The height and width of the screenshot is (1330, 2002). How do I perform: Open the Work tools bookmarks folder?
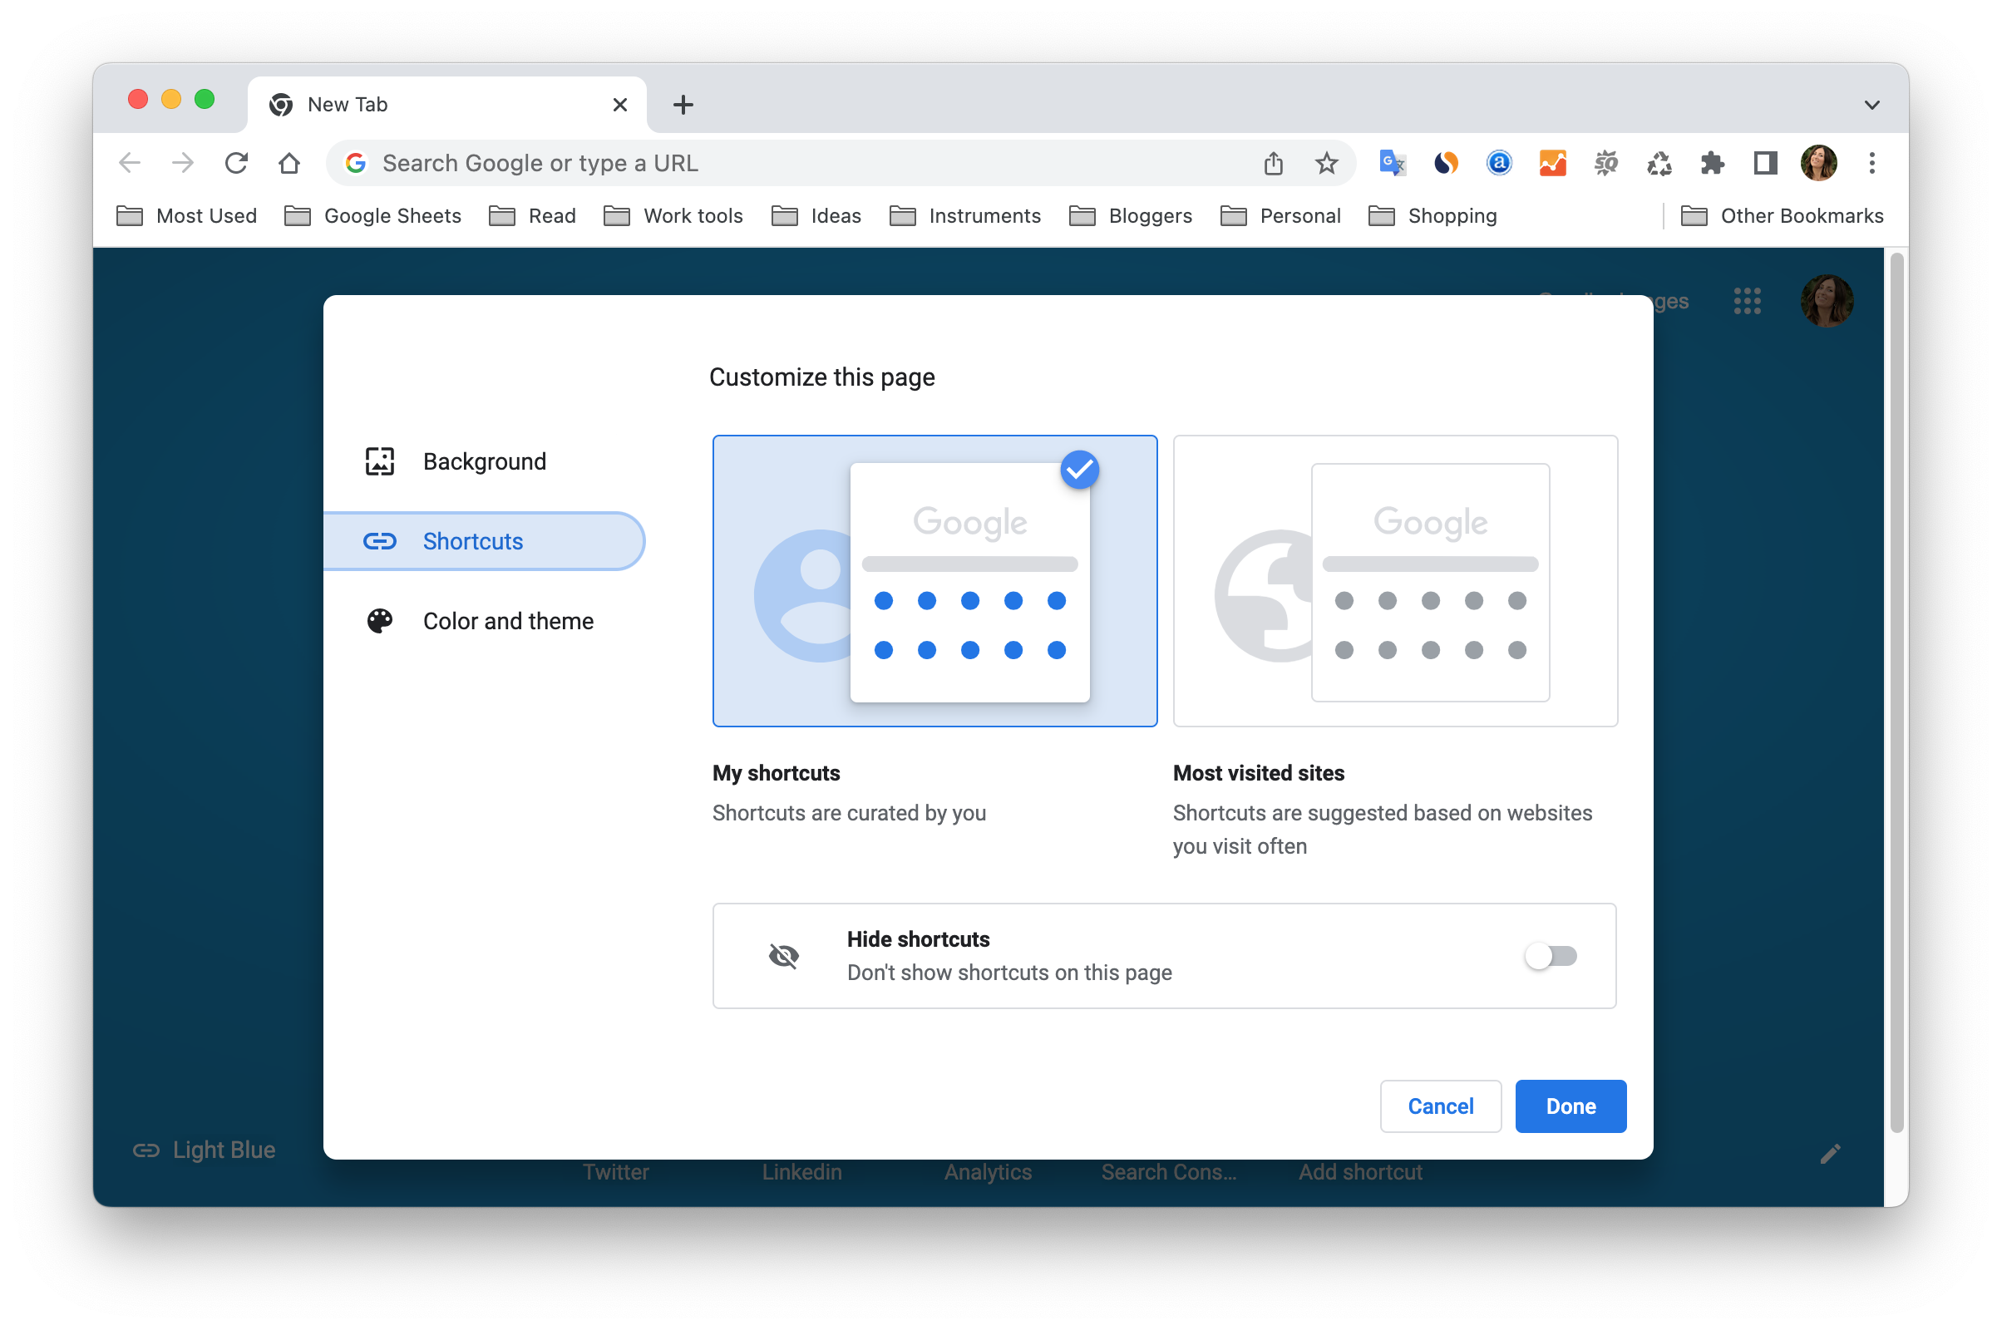click(673, 216)
